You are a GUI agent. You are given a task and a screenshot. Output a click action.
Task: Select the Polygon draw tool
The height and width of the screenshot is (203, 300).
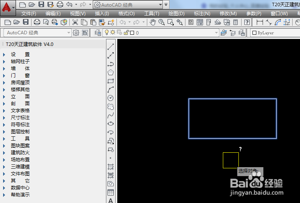pos(111,72)
